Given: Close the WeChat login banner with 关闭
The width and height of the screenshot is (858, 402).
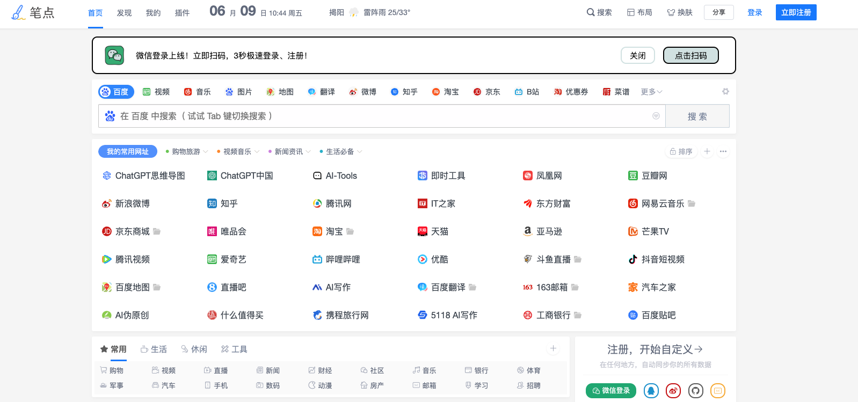Looking at the screenshot, I should tap(638, 55).
